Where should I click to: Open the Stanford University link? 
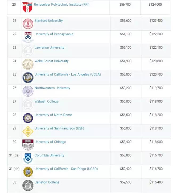coord(48,20)
